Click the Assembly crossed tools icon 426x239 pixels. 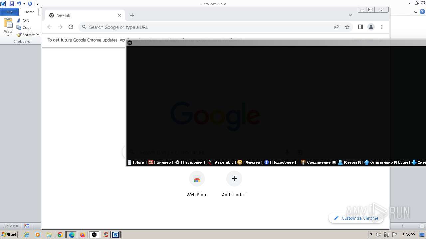pyautogui.click(x=209, y=162)
